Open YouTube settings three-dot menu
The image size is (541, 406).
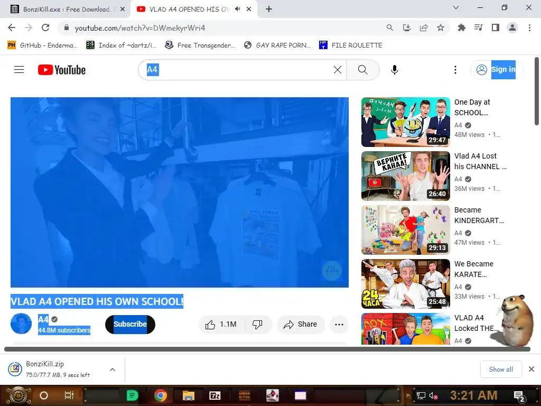coord(455,70)
